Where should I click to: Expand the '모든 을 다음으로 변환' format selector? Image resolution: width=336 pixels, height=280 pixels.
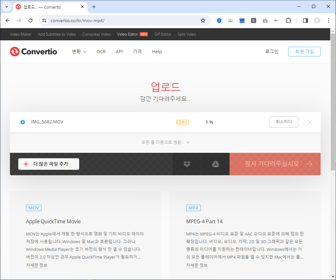165,142
